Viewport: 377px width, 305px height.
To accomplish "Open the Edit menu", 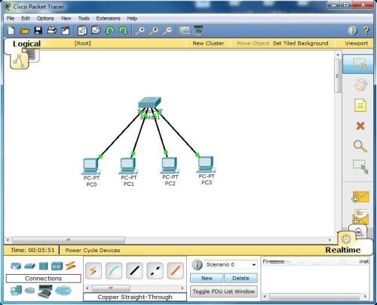I will [26, 18].
